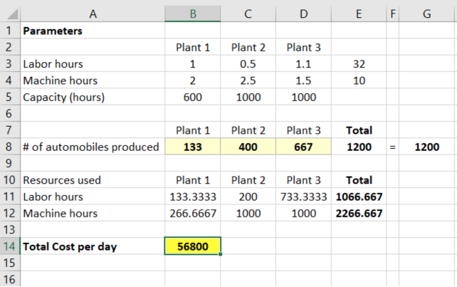The width and height of the screenshot is (457, 287).
Task: Click the fill handle of cell B14
Action: point(221,254)
